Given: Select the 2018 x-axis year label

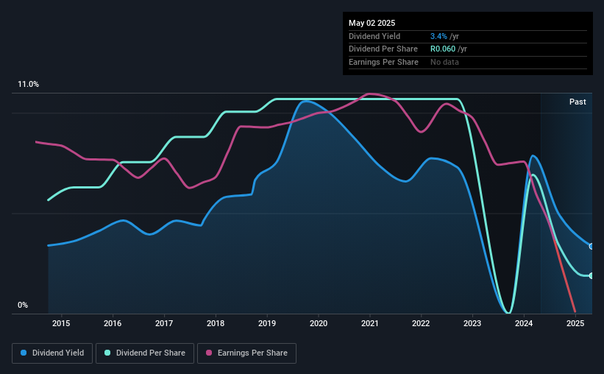Looking at the screenshot, I should [216, 323].
